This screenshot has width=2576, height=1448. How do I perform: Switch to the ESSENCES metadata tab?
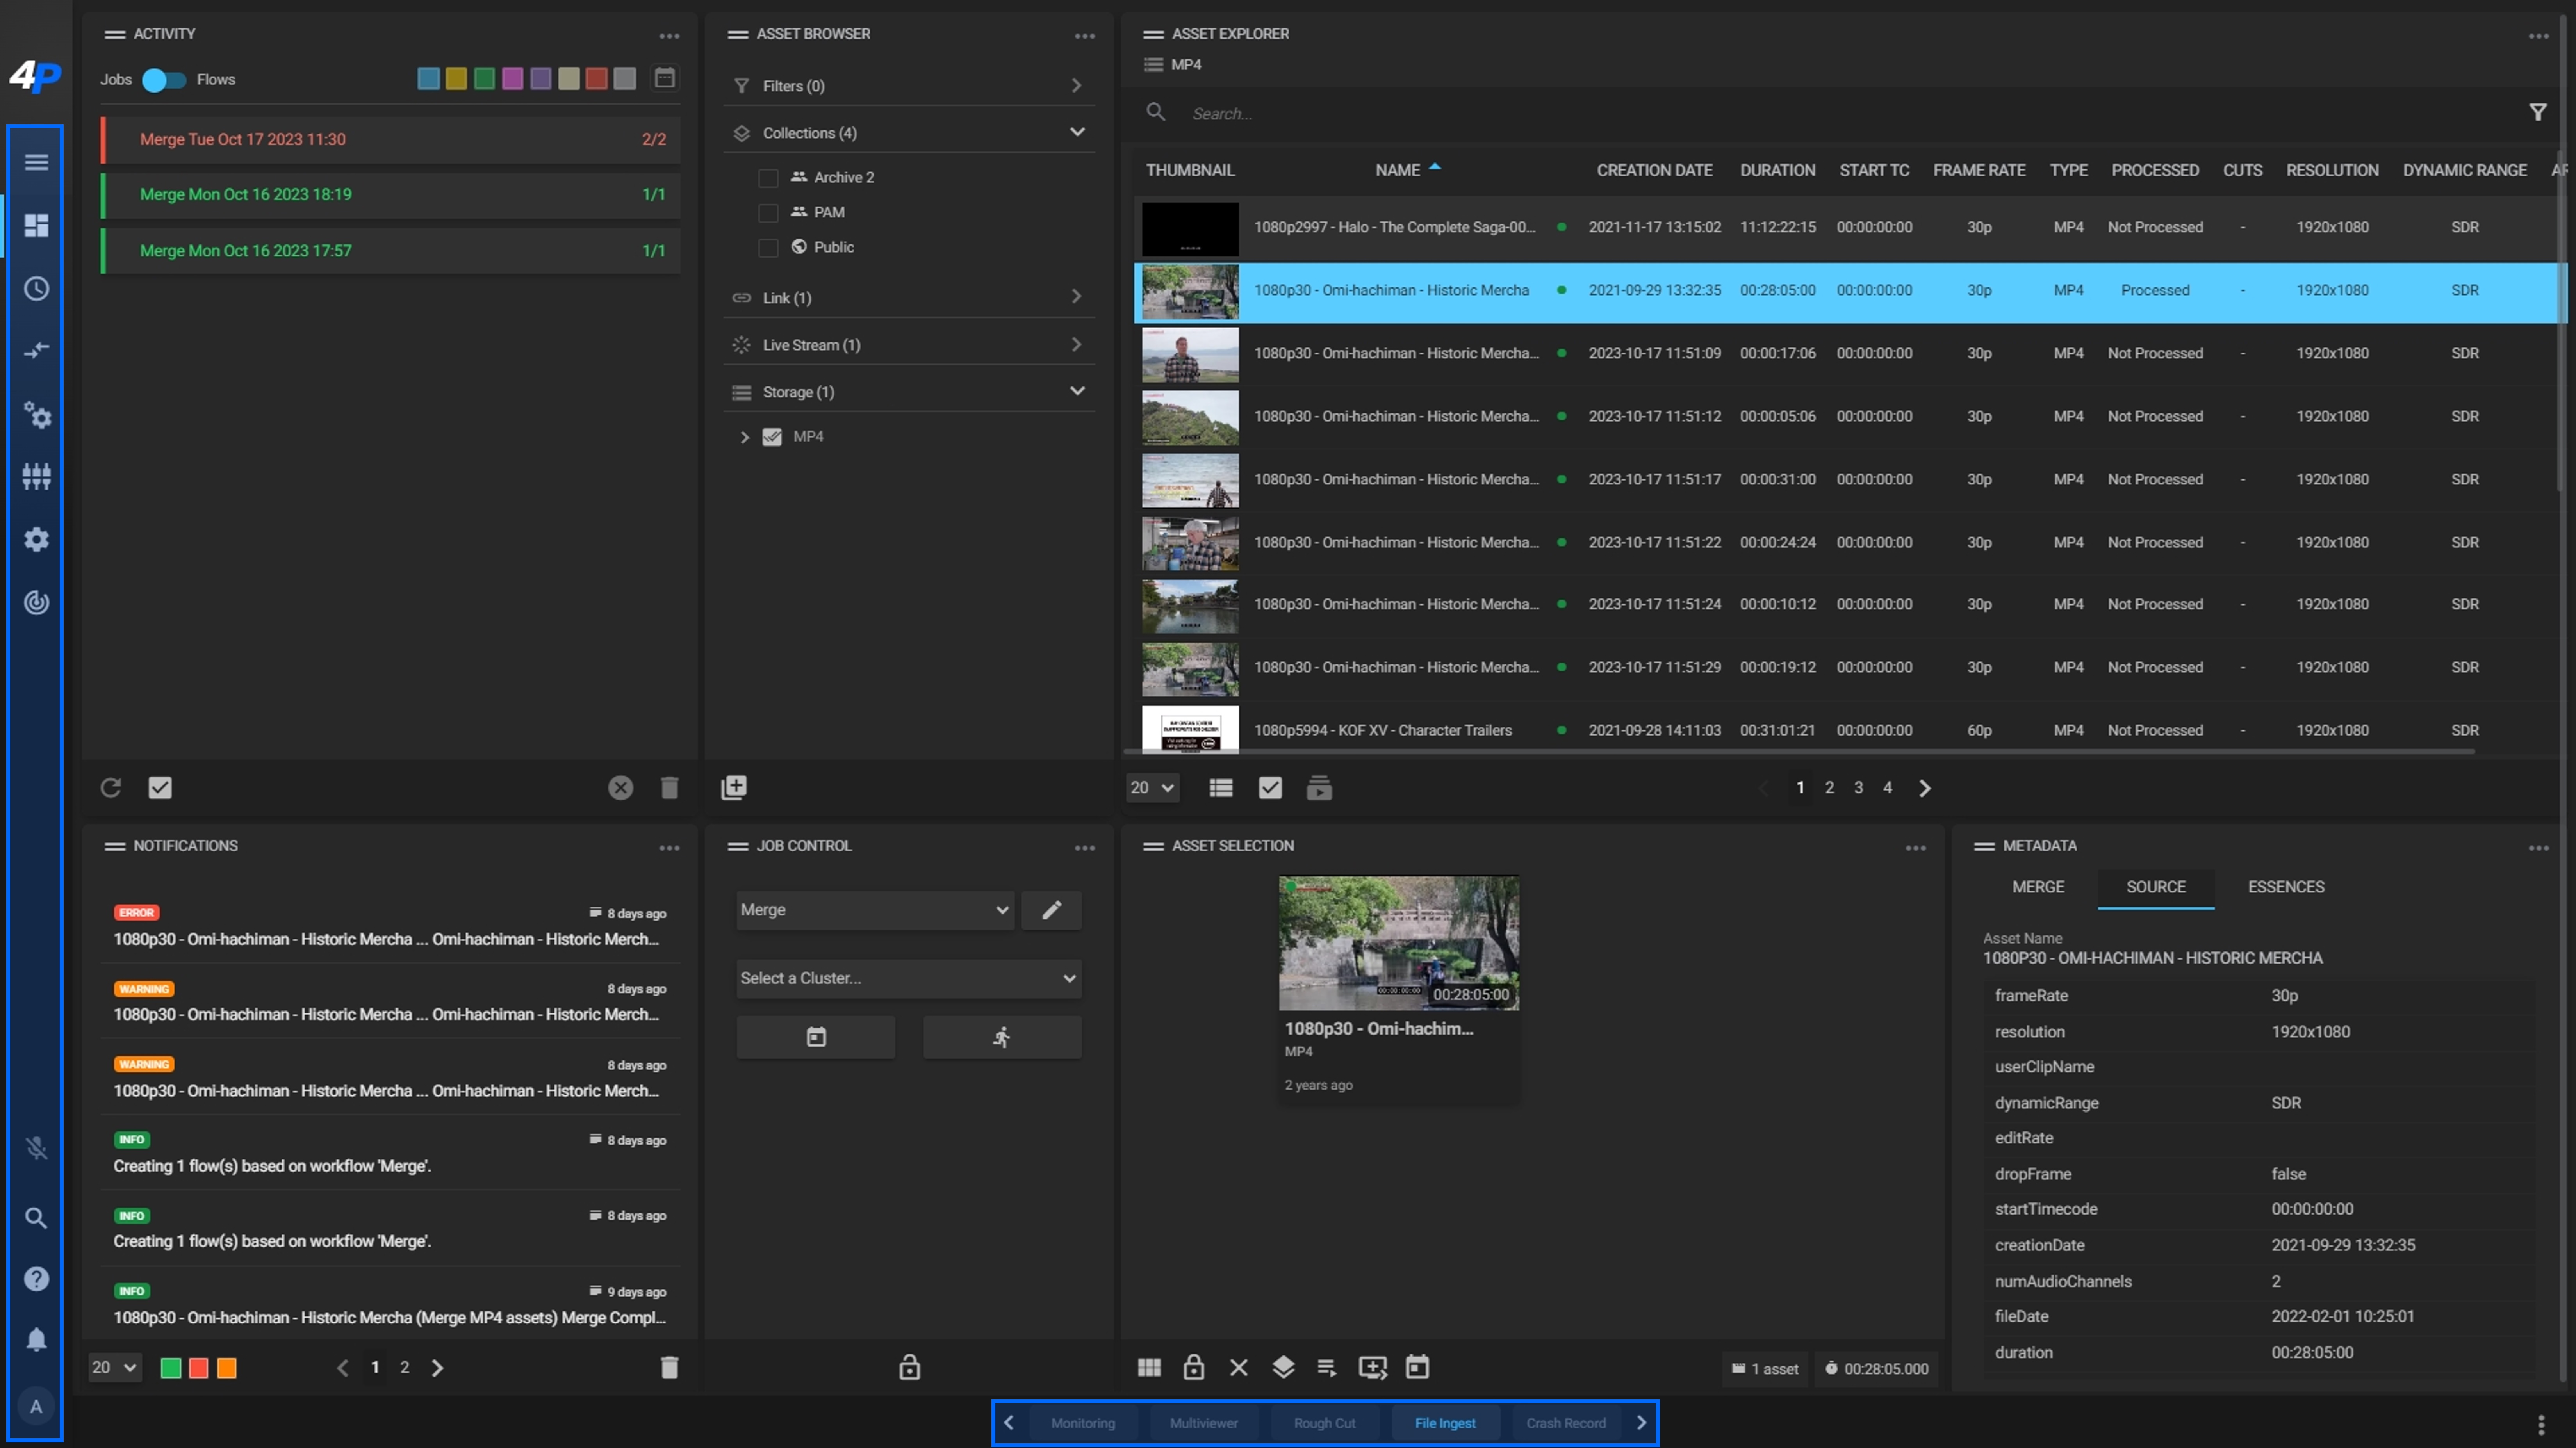(2284, 886)
